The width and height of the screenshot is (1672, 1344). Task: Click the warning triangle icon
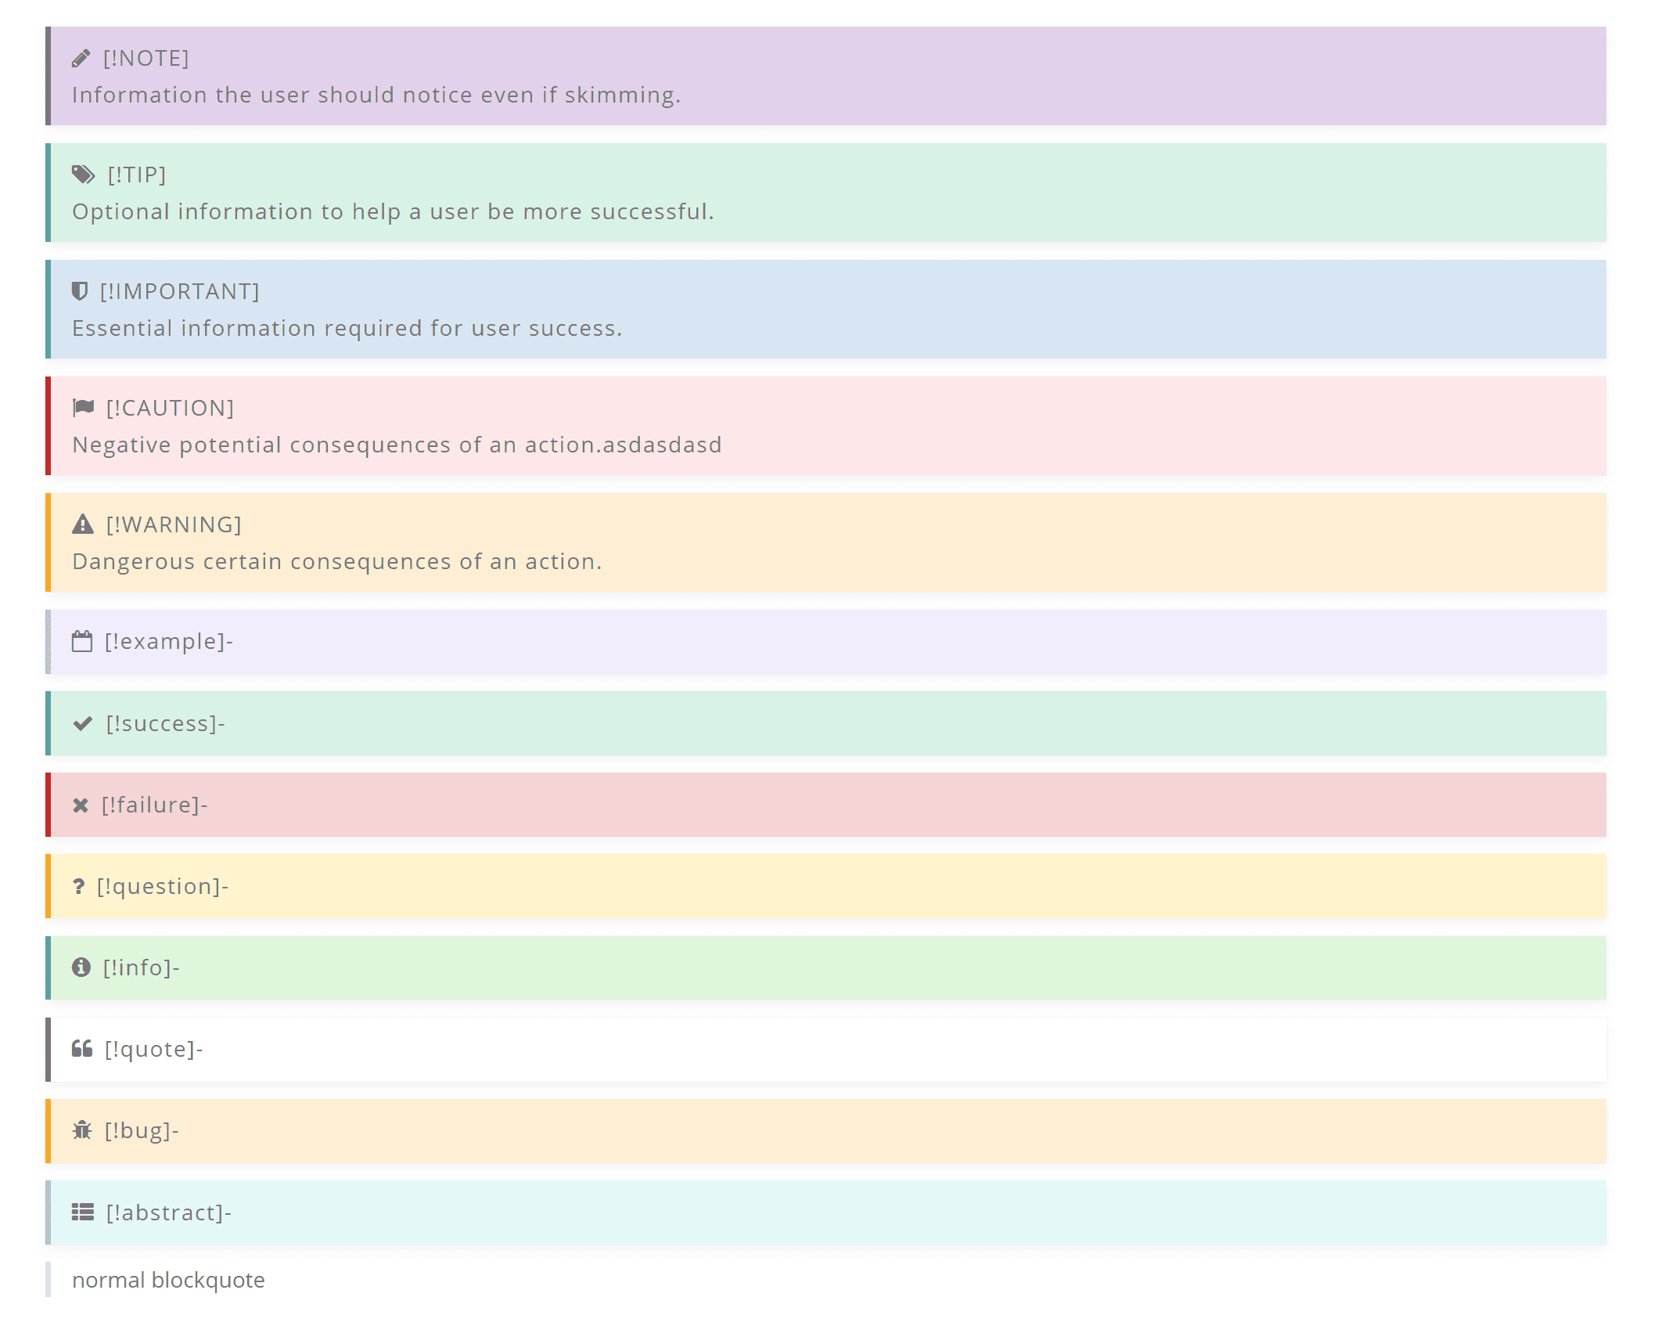click(x=82, y=524)
